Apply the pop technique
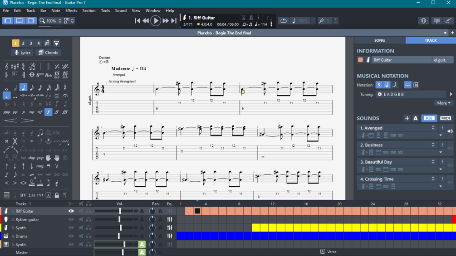The height and width of the screenshot is (256, 456). [x=40, y=158]
